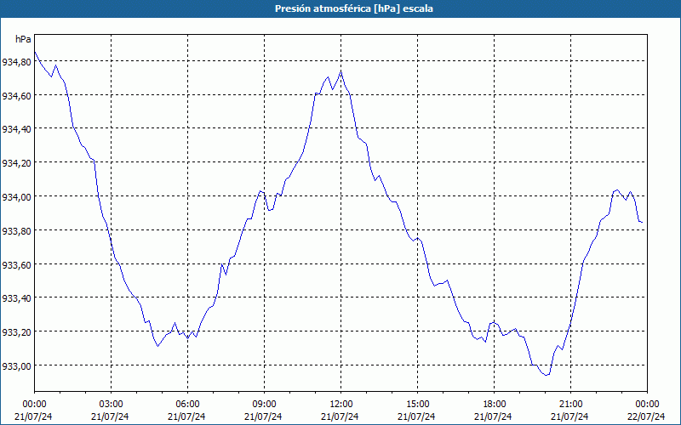The width and height of the screenshot is (681, 425).
Task: Select the 933,00 y-axis label
Action: pos(17,366)
